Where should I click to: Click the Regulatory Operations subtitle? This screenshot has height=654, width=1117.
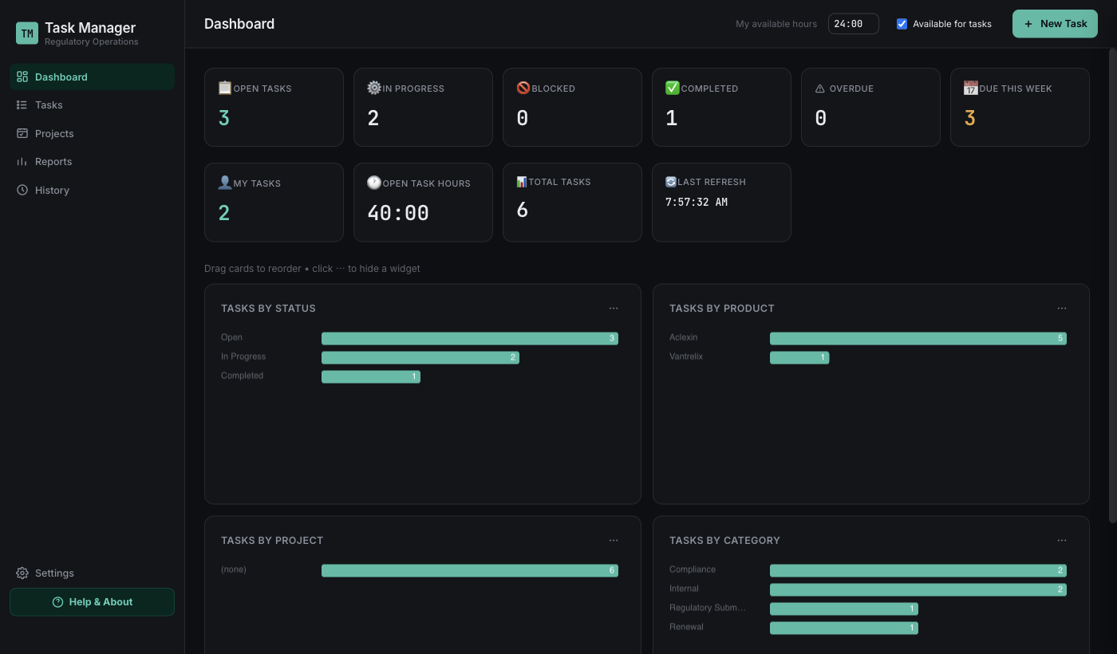point(92,41)
